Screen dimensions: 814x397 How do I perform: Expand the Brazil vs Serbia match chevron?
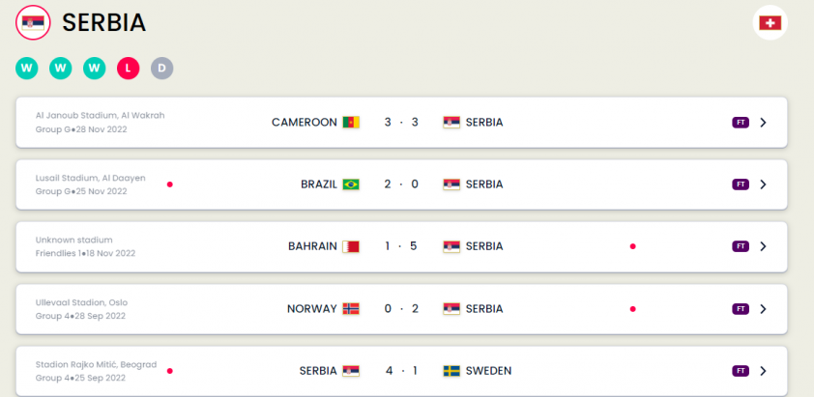tap(763, 184)
